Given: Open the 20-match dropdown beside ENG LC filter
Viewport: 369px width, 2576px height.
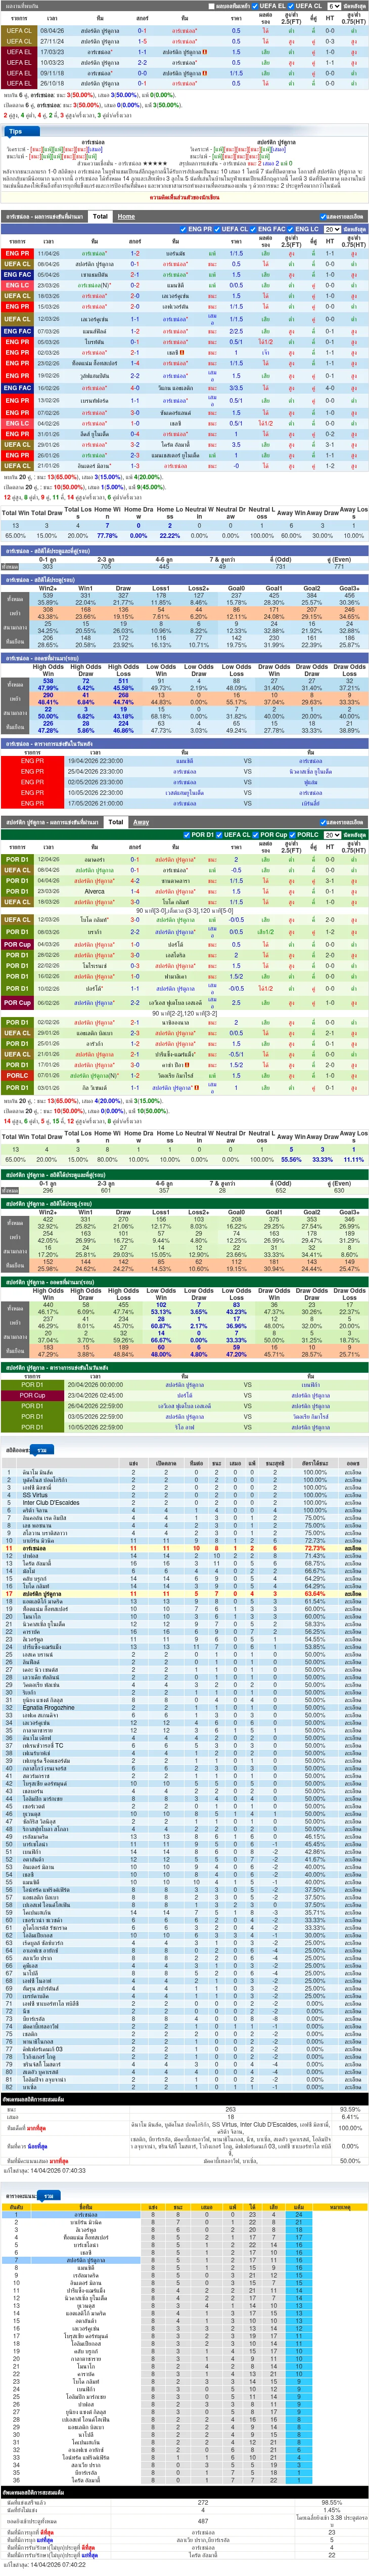Looking at the screenshot, I should (332, 229).
